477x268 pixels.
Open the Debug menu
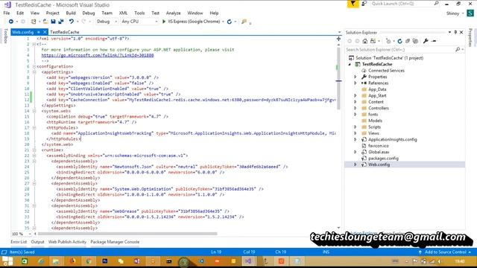coord(89,13)
